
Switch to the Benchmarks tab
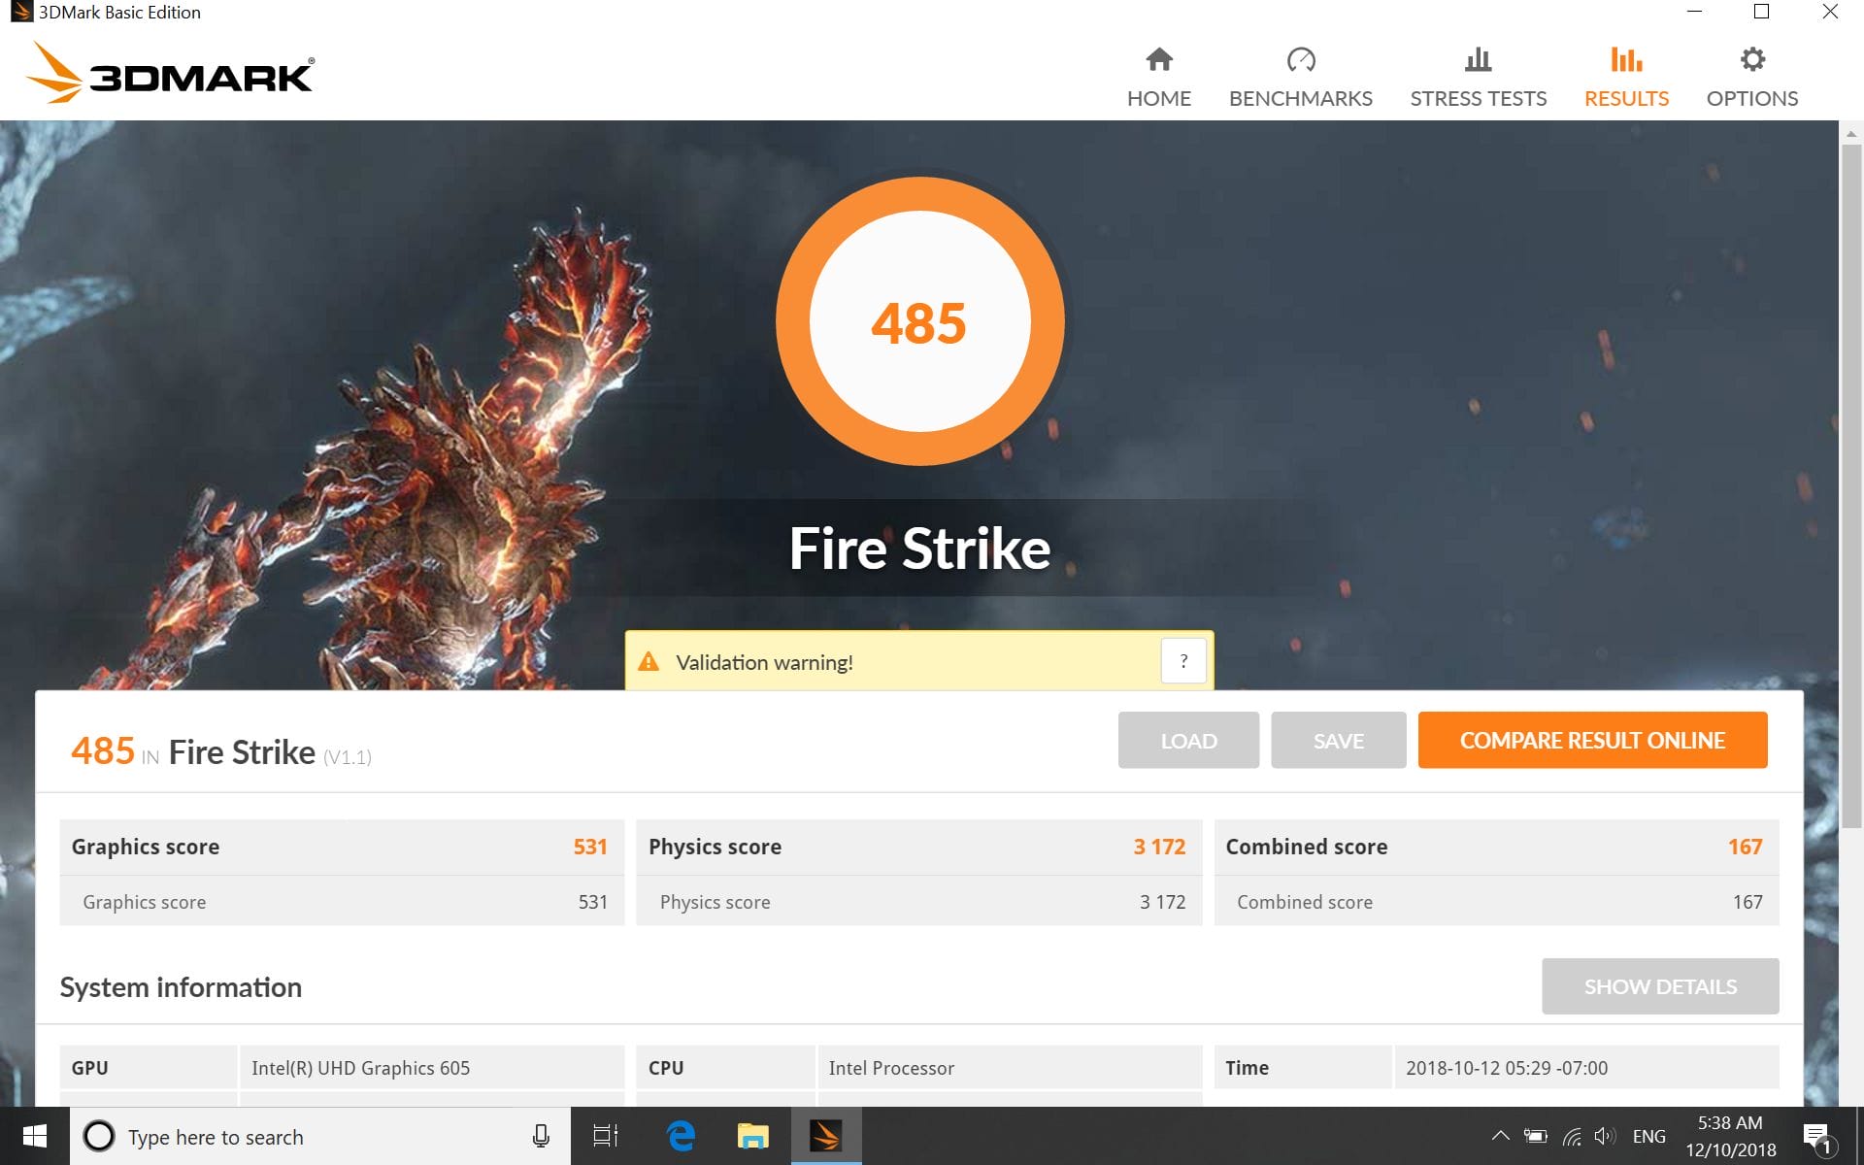1300,78
